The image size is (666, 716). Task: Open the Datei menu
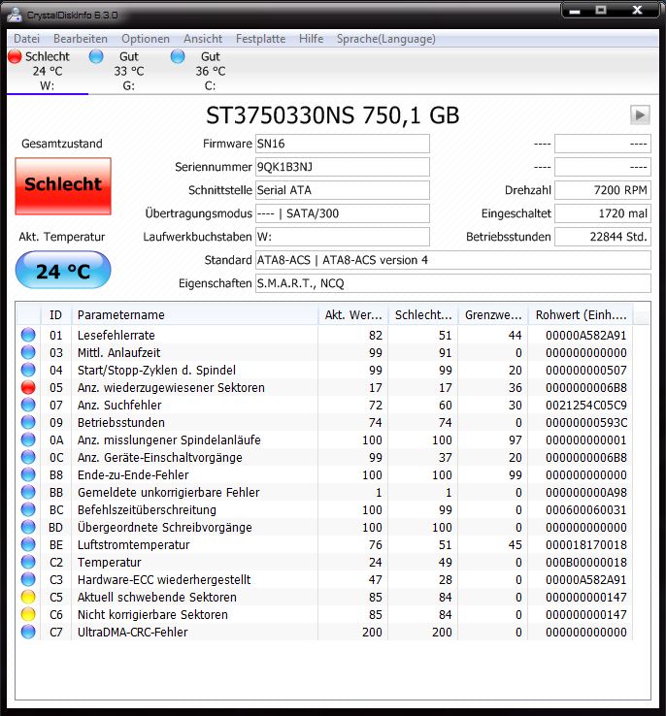(x=26, y=39)
